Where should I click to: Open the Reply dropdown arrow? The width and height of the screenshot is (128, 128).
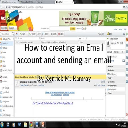[x=27, y=34]
